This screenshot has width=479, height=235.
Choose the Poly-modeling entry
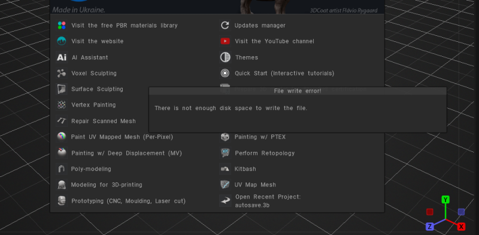pyautogui.click(x=91, y=169)
